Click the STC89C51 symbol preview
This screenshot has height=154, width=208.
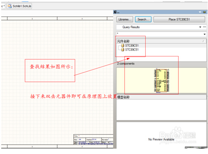(162, 80)
